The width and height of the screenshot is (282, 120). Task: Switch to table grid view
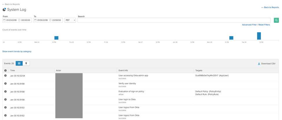pyautogui.click(x=19, y=63)
